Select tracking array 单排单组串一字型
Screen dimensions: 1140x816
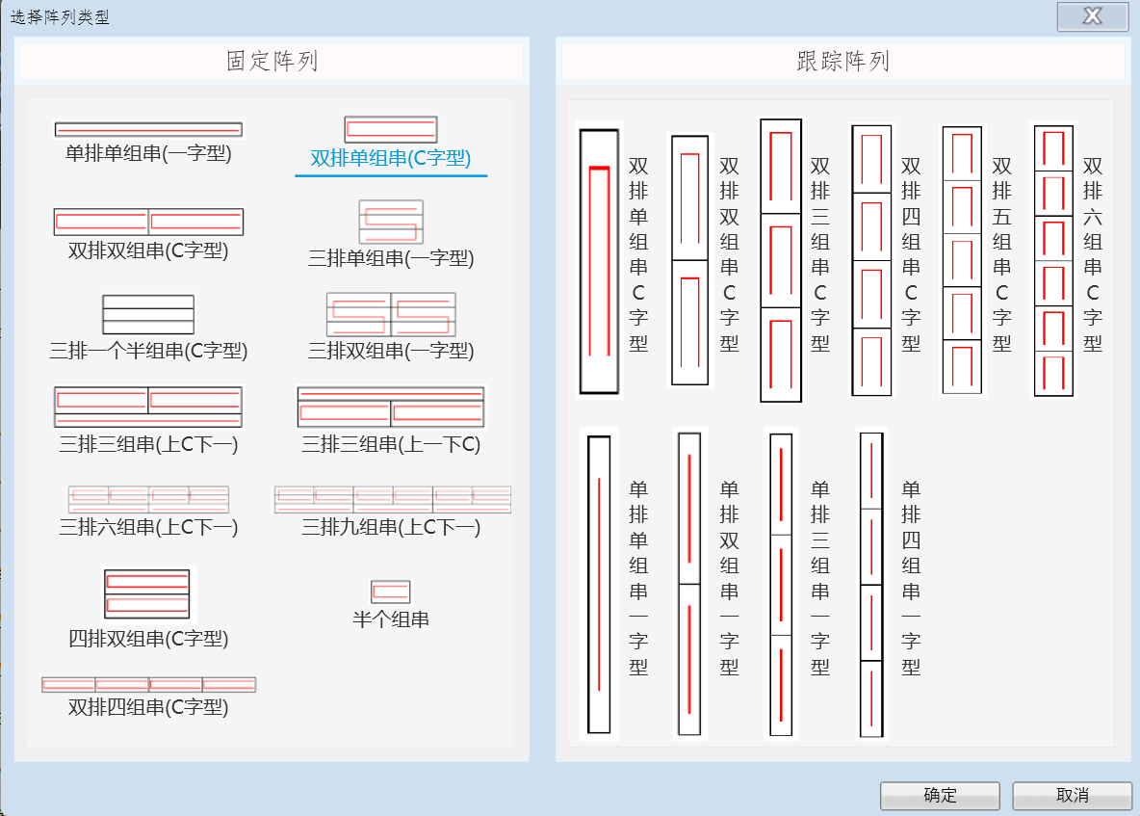click(x=599, y=584)
